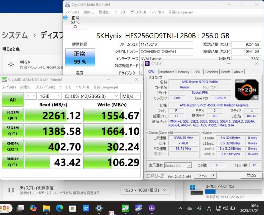The width and height of the screenshot is (264, 215).
Task: Run the RND4K Q1T1 test
Action: (13, 162)
